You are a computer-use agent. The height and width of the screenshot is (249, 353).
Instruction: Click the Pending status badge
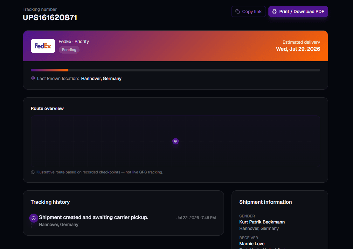click(x=69, y=50)
